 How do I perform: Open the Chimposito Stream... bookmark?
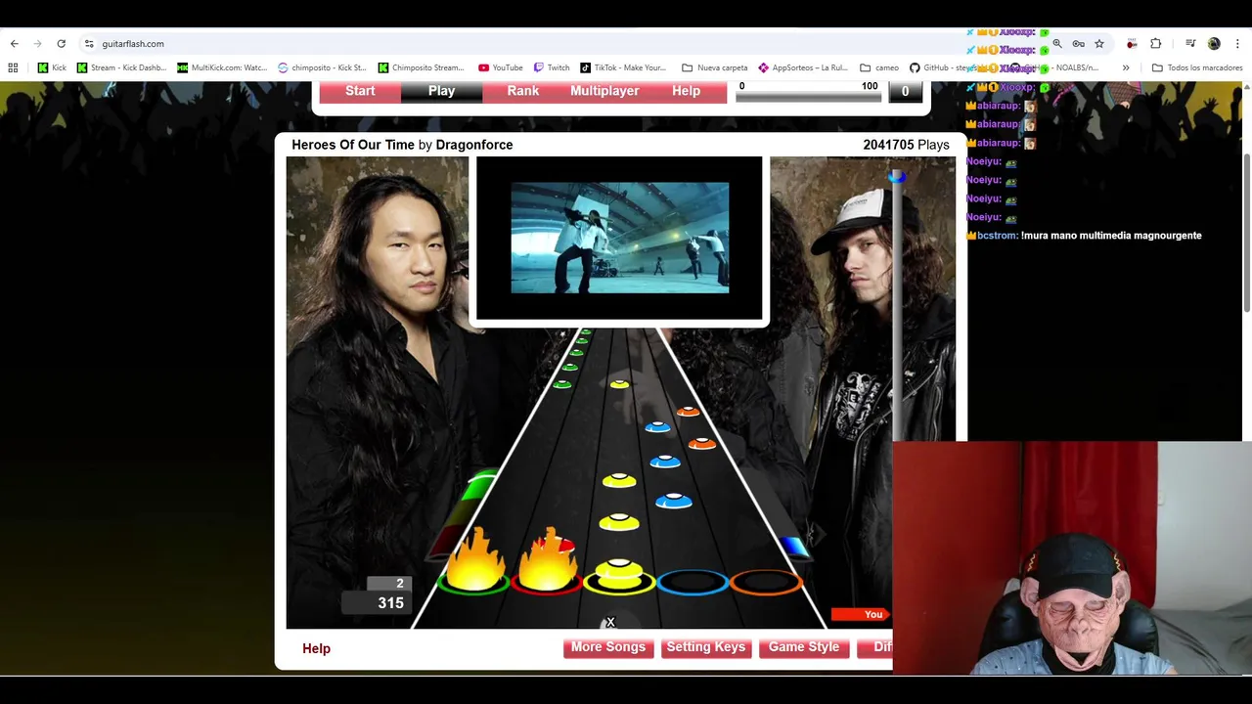click(x=421, y=67)
